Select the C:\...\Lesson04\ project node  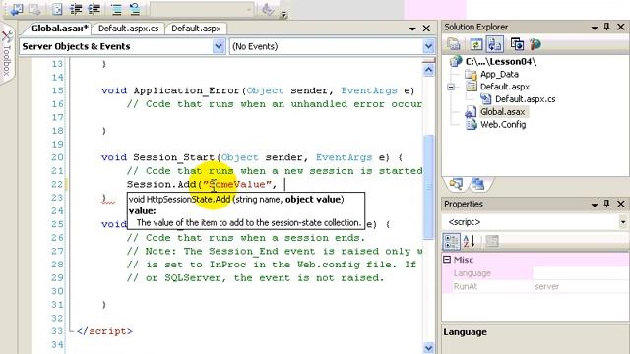500,61
